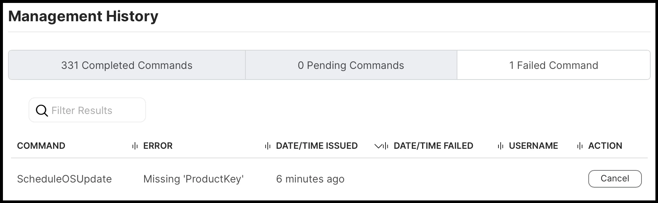Switch to the 0 Pending Commands tab

[351, 65]
